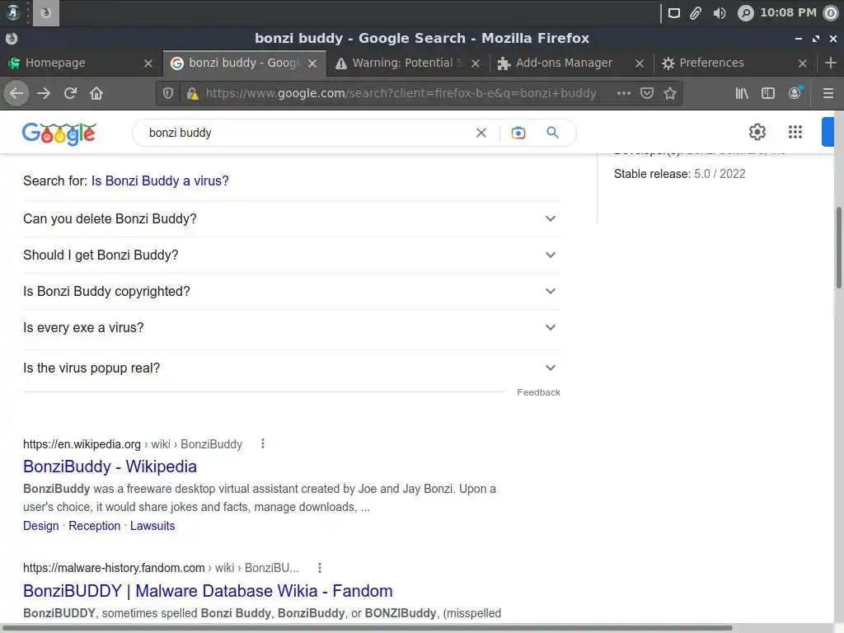Open the applications menu in top panel

click(12, 12)
